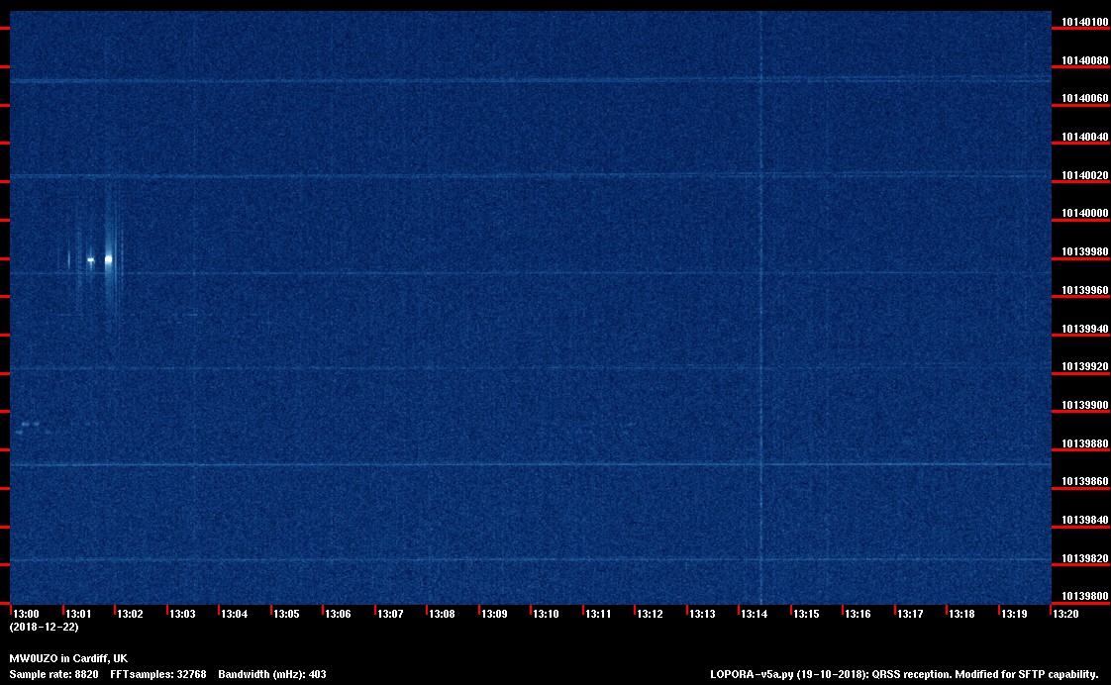The width and height of the screenshot is (1111, 685).
Task: Click the 10140100 frequency label
Action: (x=1084, y=22)
